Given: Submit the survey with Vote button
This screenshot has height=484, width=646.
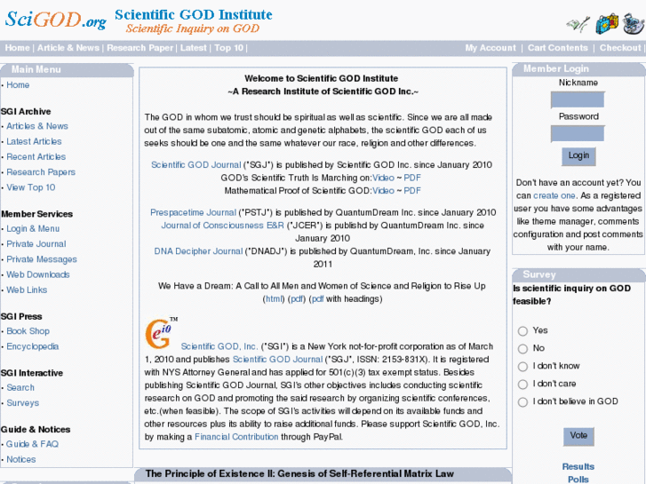Looking at the screenshot, I should 578,436.
